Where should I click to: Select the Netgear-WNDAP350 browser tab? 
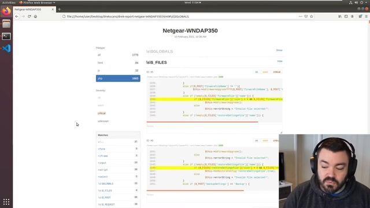pos(35,9)
